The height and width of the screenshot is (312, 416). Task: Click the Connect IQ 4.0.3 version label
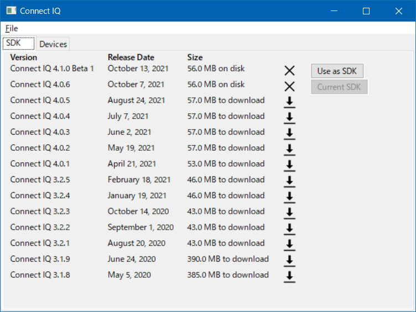pos(40,132)
